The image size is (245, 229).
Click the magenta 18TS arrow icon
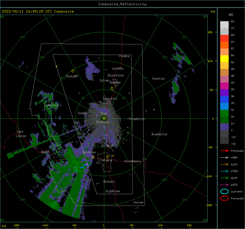[224, 185]
